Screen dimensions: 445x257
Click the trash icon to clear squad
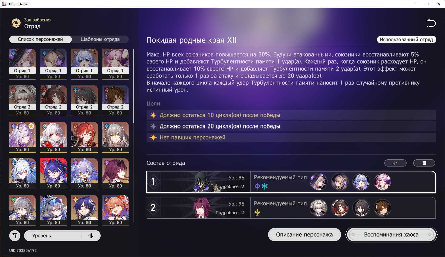point(424,163)
